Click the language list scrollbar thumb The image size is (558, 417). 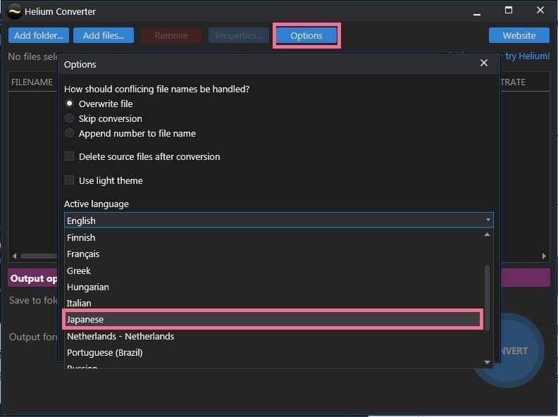coord(487,298)
